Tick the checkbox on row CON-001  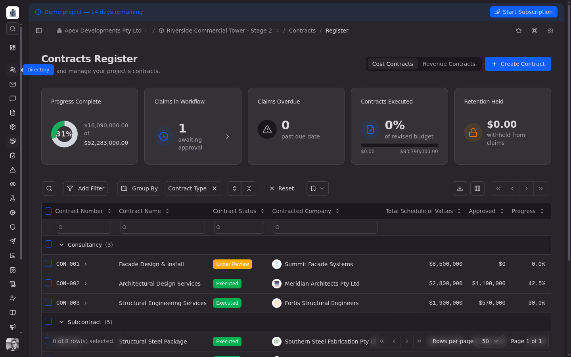tap(48, 263)
